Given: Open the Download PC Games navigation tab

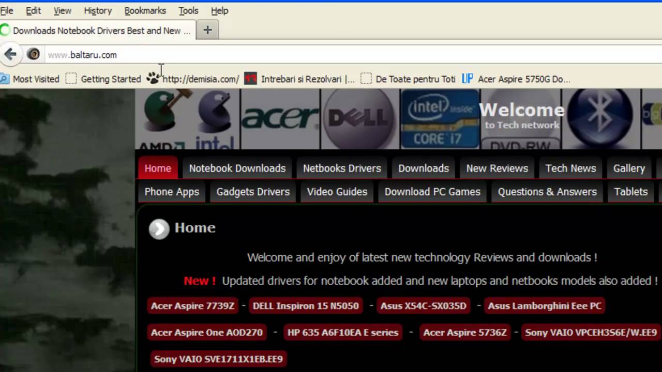Looking at the screenshot, I should click(432, 192).
